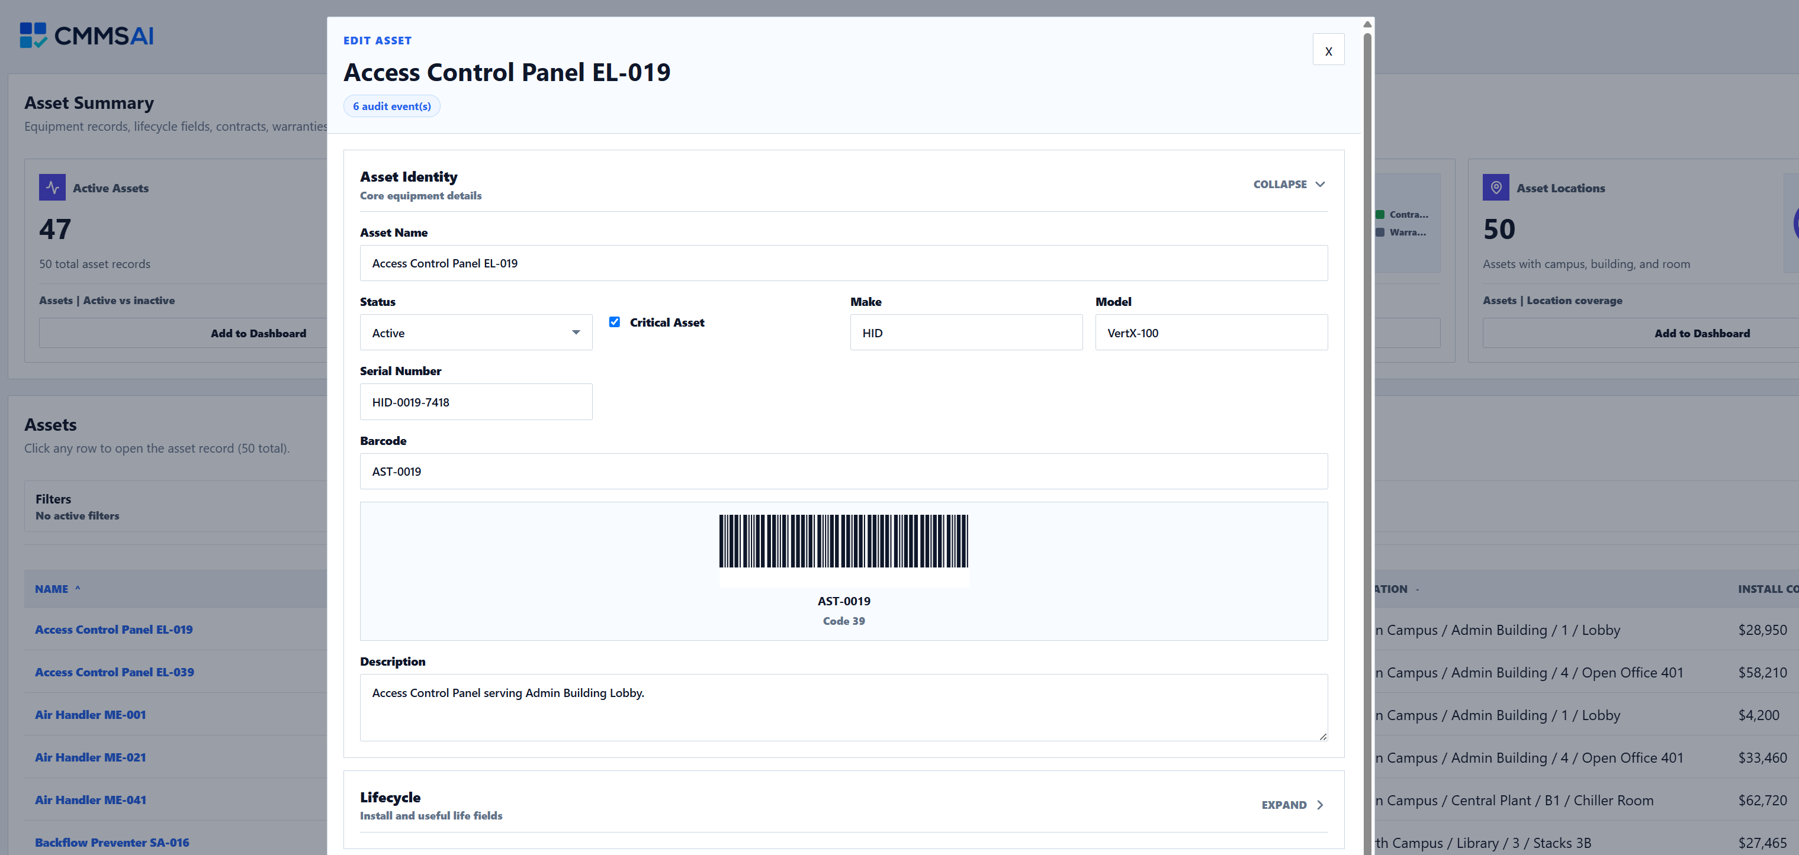This screenshot has width=1799, height=855.
Task: Open Access Control Panel EL-039 row link
Action: pyautogui.click(x=114, y=672)
